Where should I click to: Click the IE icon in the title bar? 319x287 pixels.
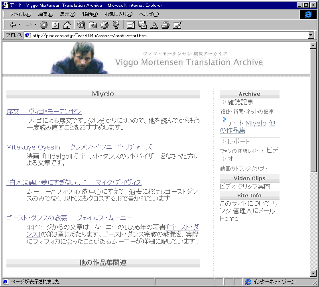5,5
